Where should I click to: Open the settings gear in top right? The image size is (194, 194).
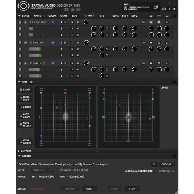(174, 9)
